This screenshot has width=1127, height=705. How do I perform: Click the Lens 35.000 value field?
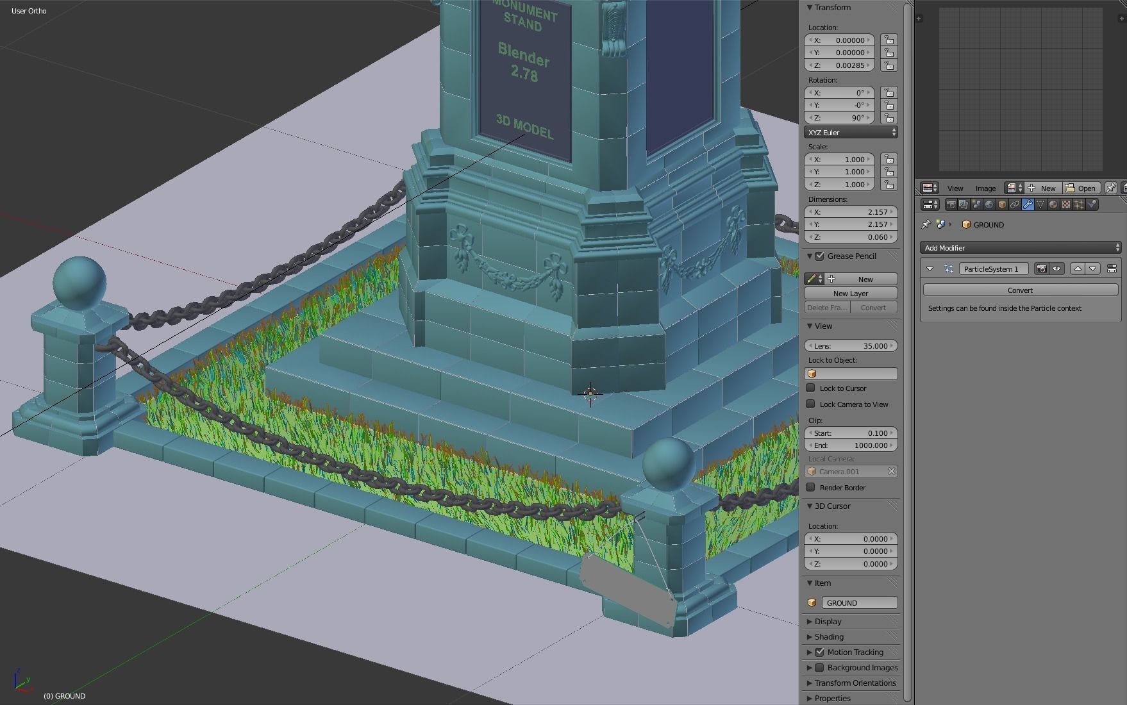point(851,345)
